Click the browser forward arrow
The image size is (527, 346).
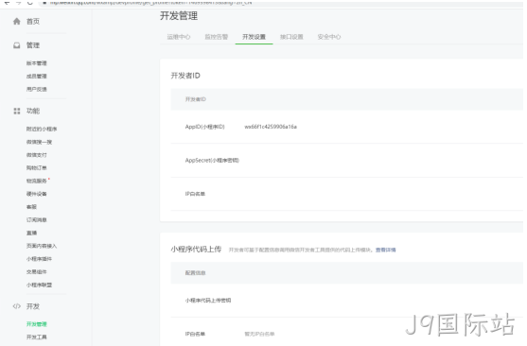pos(19,3)
